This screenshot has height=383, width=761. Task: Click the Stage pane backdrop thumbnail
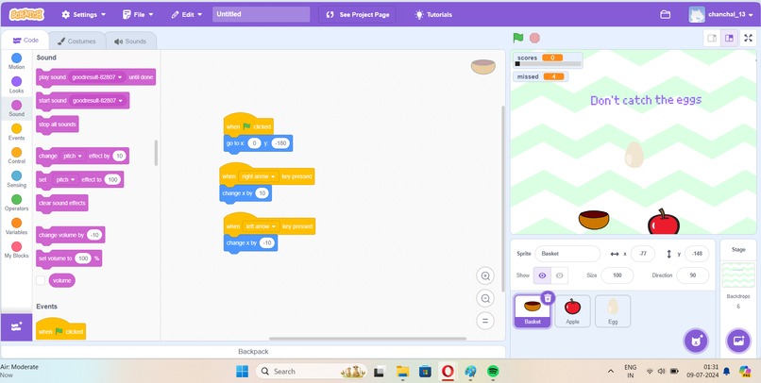pos(738,275)
